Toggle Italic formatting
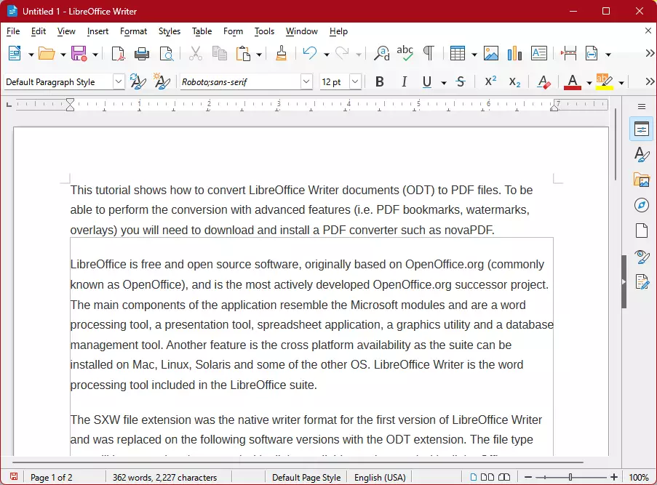Screen dimensions: 657x485 (404, 81)
